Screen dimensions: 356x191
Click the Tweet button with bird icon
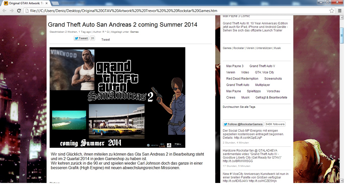[81, 38]
